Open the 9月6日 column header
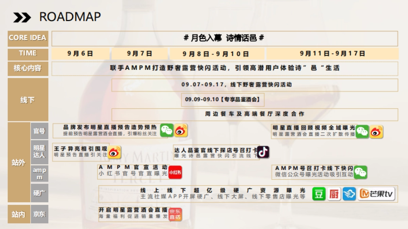Viewport: 408px width, 229px height. (x=81, y=53)
